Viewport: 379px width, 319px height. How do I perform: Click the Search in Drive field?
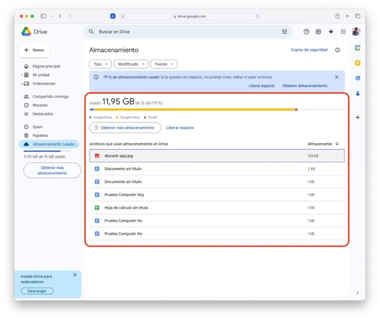tap(185, 32)
